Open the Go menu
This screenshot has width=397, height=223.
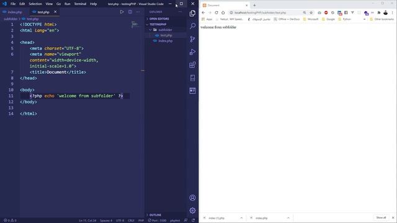58,4
